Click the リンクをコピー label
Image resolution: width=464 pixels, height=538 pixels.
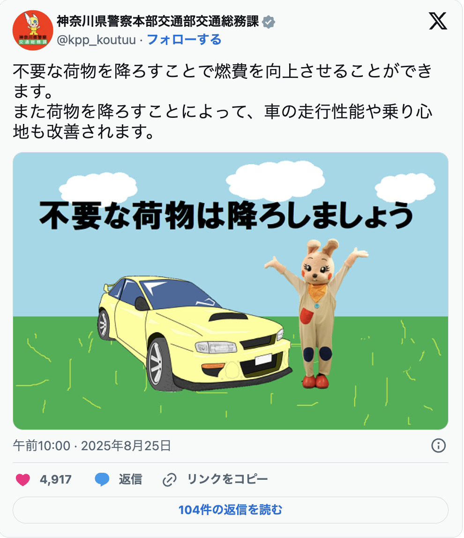[x=227, y=479]
